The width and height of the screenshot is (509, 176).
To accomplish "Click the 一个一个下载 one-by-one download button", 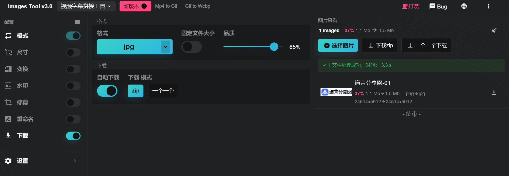I will [426, 45].
